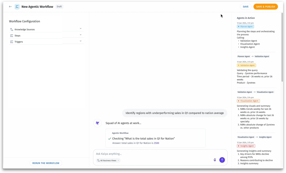Select the orange Visualization Agent tag
Viewport: 286px width, 173px height.
coord(248,101)
